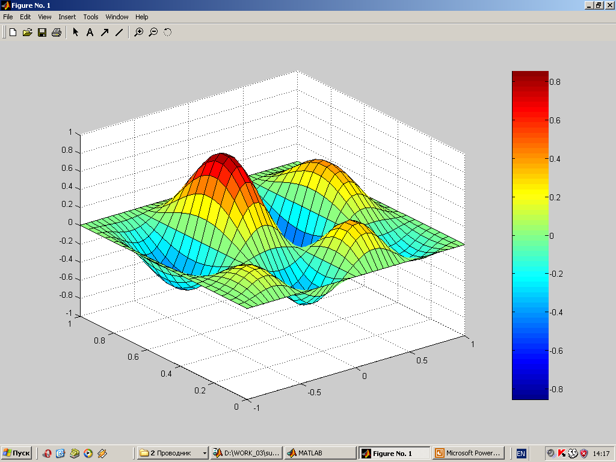
Task: Click the x-axis tick label 0.5
Action: pyautogui.click(x=422, y=360)
